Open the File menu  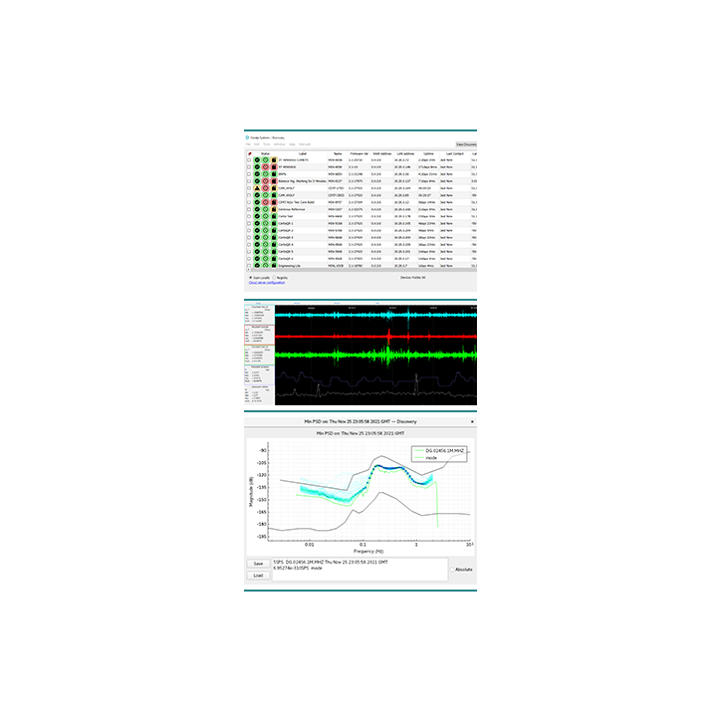tap(249, 144)
